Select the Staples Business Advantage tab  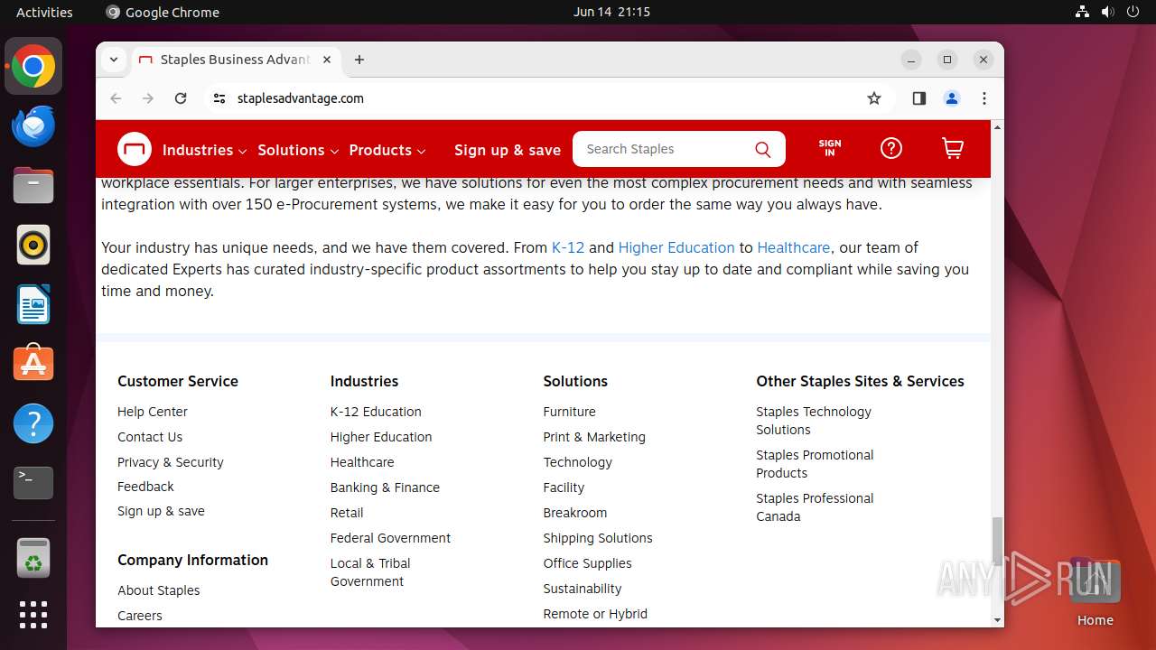click(x=235, y=60)
